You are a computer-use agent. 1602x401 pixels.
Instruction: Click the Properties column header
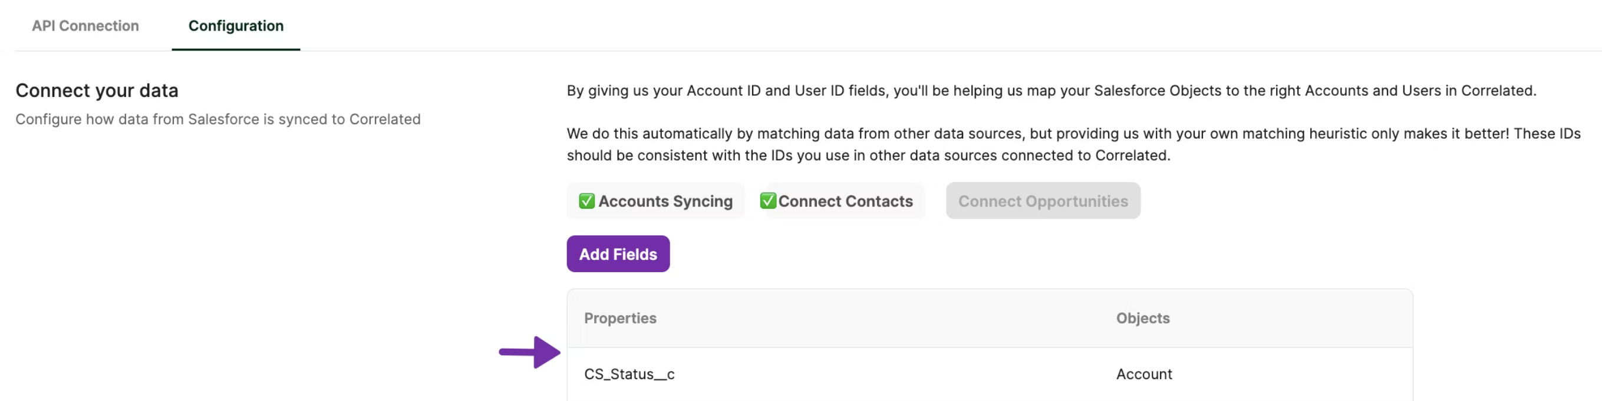pos(620,319)
